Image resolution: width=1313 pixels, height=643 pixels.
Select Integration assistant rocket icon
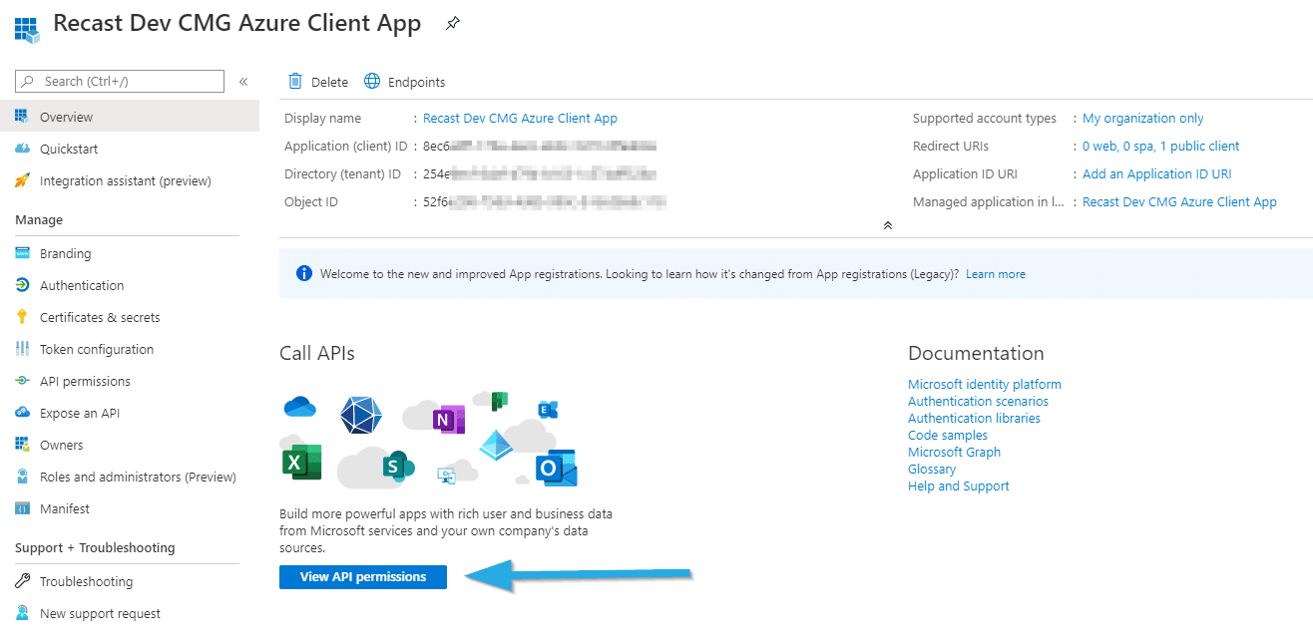point(22,180)
